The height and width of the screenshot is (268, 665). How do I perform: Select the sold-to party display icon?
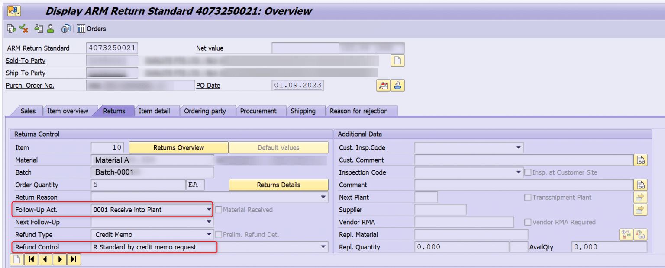pyautogui.click(x=39, y=29)
